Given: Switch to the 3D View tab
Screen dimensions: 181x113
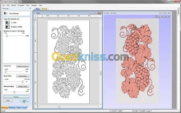Looking at the screenshot, I should [44, 9].
